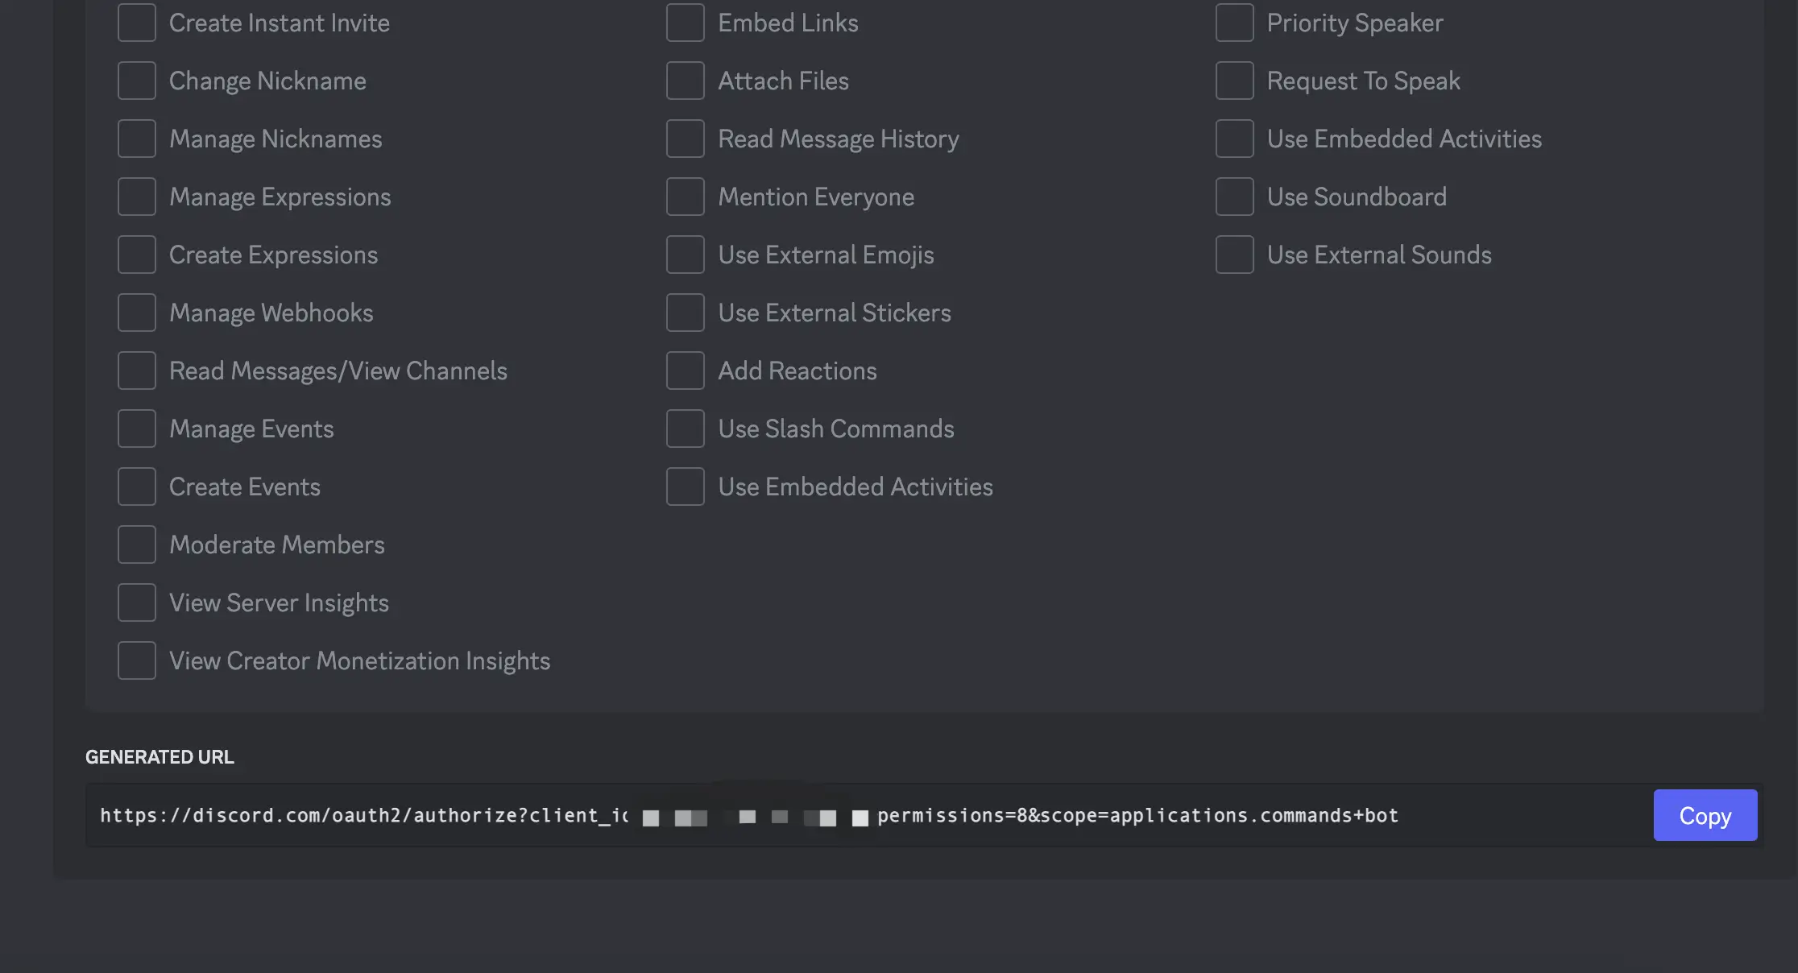The width and height of the screenshot is (1798, 973).
Task: Enable the Priority Speaker checkbox
Action: (1234, 23)
